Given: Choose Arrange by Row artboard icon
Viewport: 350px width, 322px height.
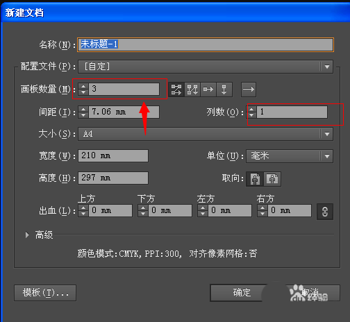Looking at the screenshot, I should click(208, 90).
